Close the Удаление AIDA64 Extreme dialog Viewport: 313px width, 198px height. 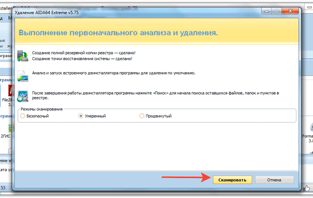290,11
